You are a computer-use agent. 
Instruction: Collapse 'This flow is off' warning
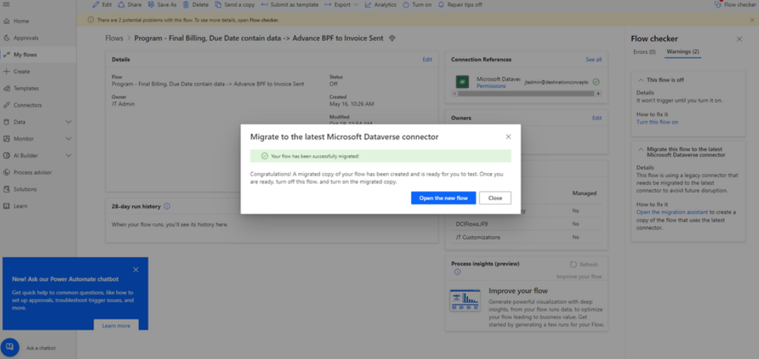641,80
